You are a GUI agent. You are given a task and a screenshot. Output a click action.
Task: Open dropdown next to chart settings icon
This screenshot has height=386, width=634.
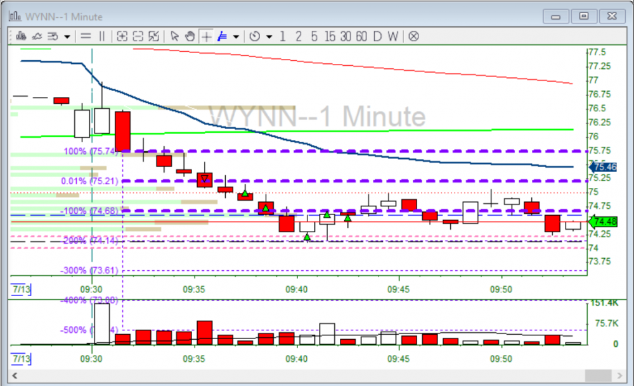click(67, 36)
